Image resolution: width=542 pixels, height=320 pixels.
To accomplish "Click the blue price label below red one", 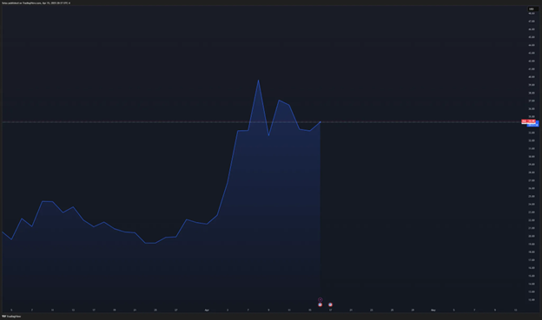I will click(x=532, y=125).
